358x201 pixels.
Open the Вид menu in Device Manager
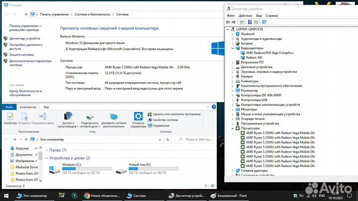pos(259,16)
